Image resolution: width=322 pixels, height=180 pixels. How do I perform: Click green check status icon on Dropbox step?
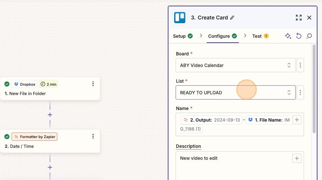7,84
